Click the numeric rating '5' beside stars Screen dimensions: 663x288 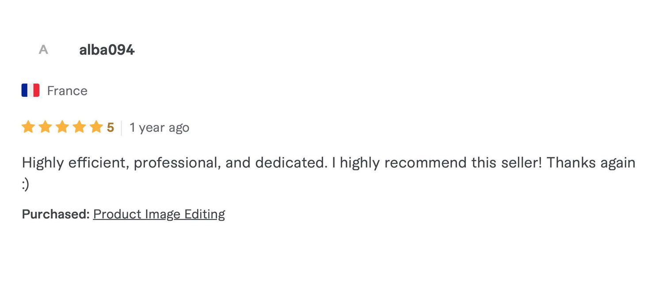click(x=110, y=128)
